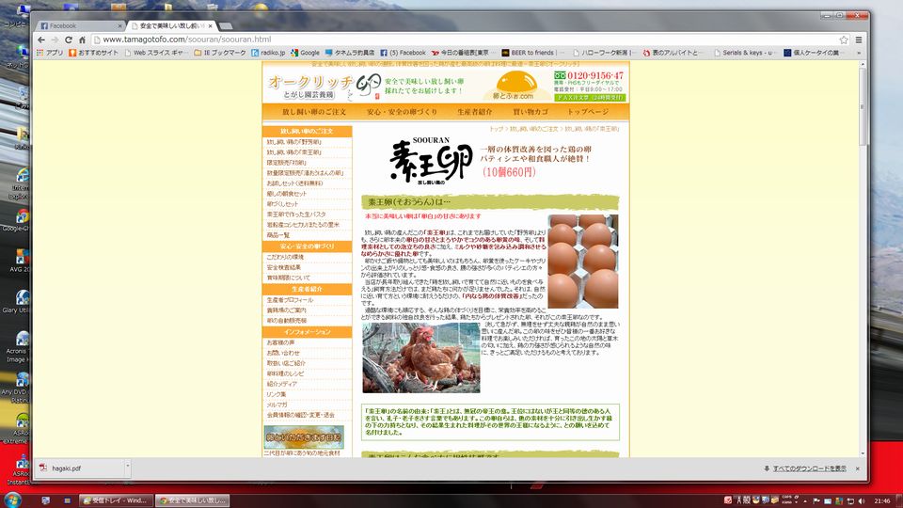
Task: Close the 安全で美味しい放し飼い tab
Action: coord(211,26)
